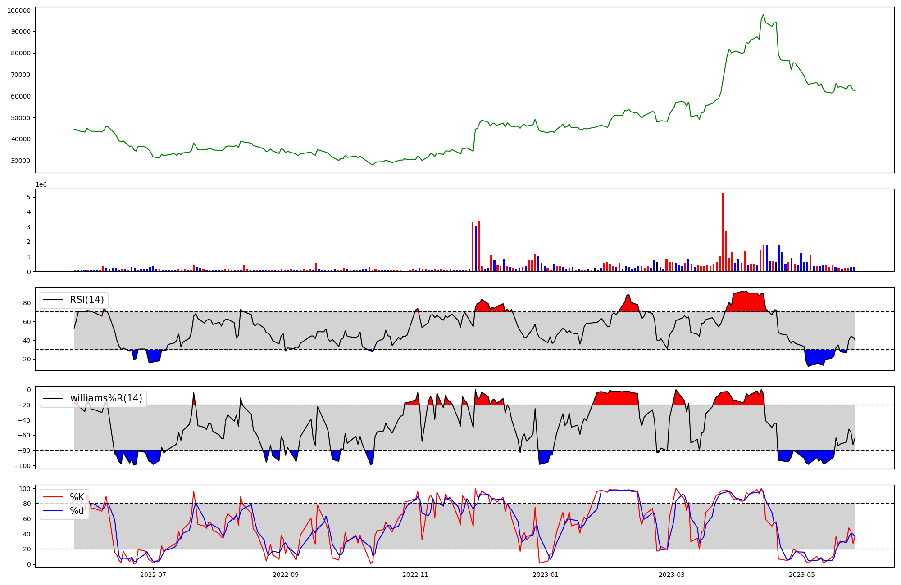
Task: Click the highest peak of the green price line
Action: 763,15
